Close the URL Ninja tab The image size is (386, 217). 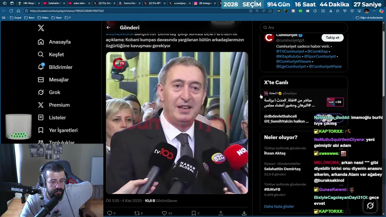click(39, 3)
